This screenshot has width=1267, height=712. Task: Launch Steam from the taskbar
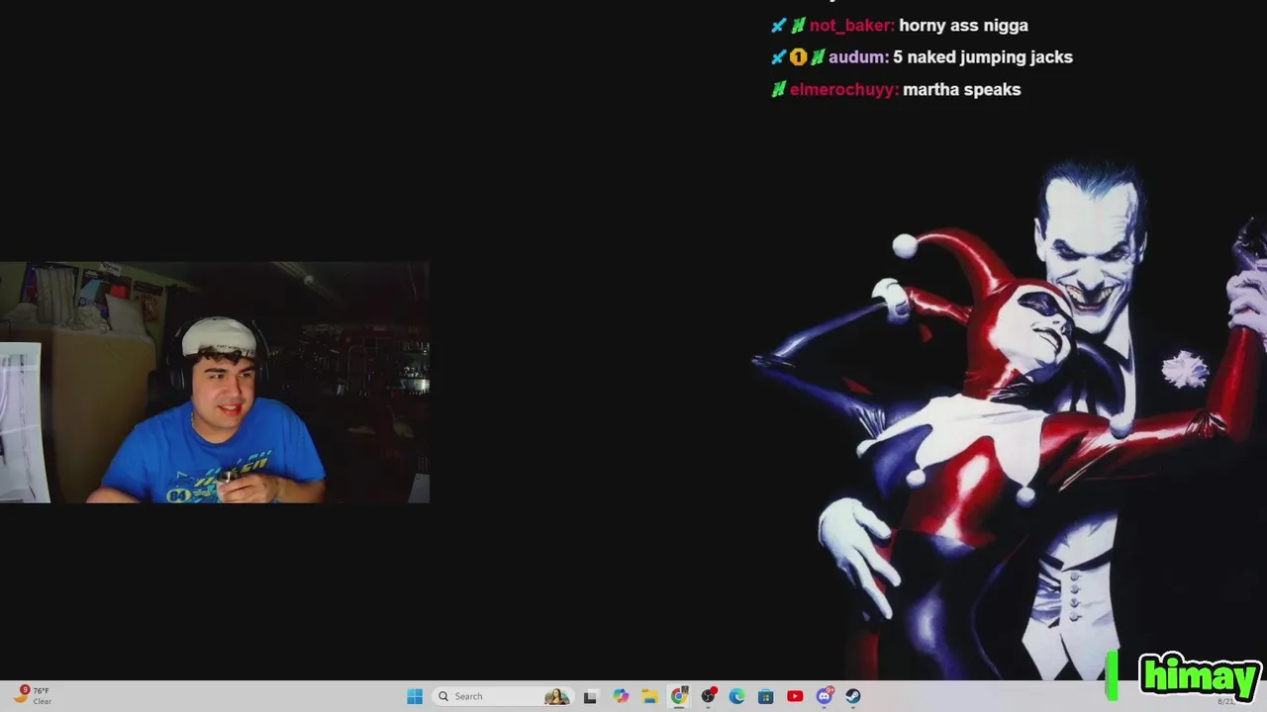[853, 696]
